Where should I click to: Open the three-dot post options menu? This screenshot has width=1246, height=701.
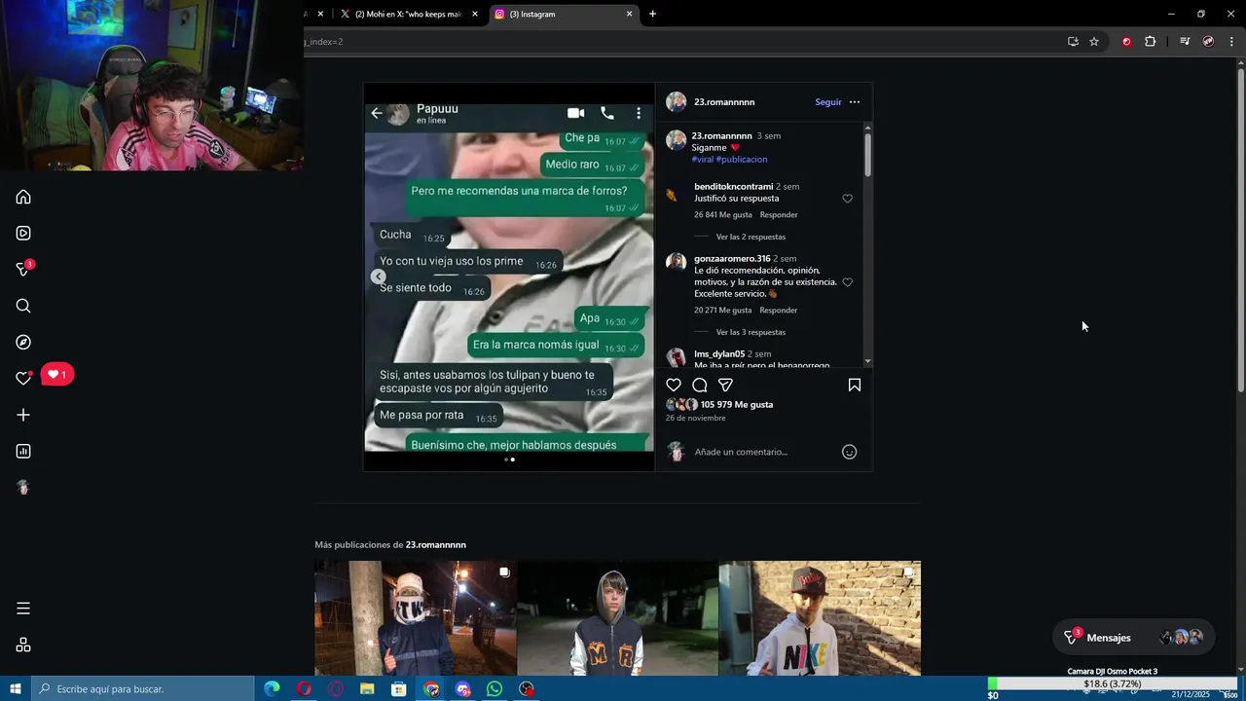(855, 102)
